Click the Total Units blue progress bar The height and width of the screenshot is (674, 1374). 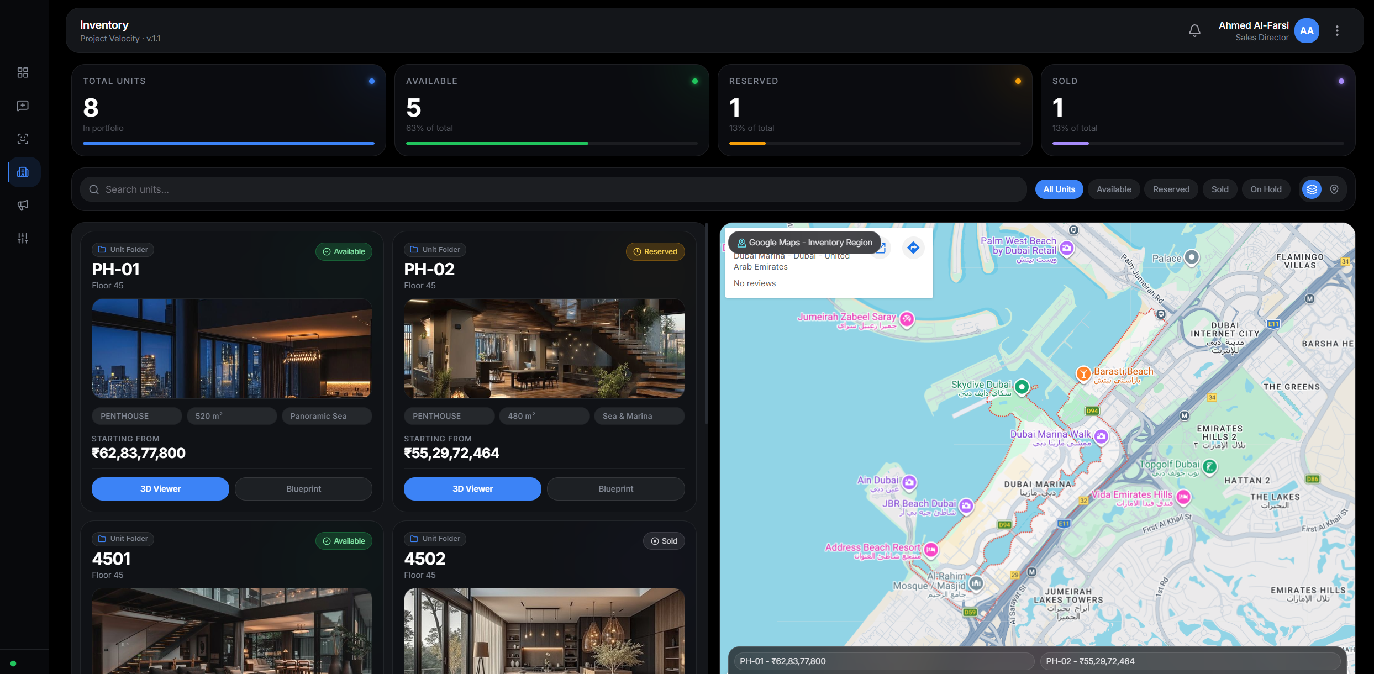click(229, 143)
